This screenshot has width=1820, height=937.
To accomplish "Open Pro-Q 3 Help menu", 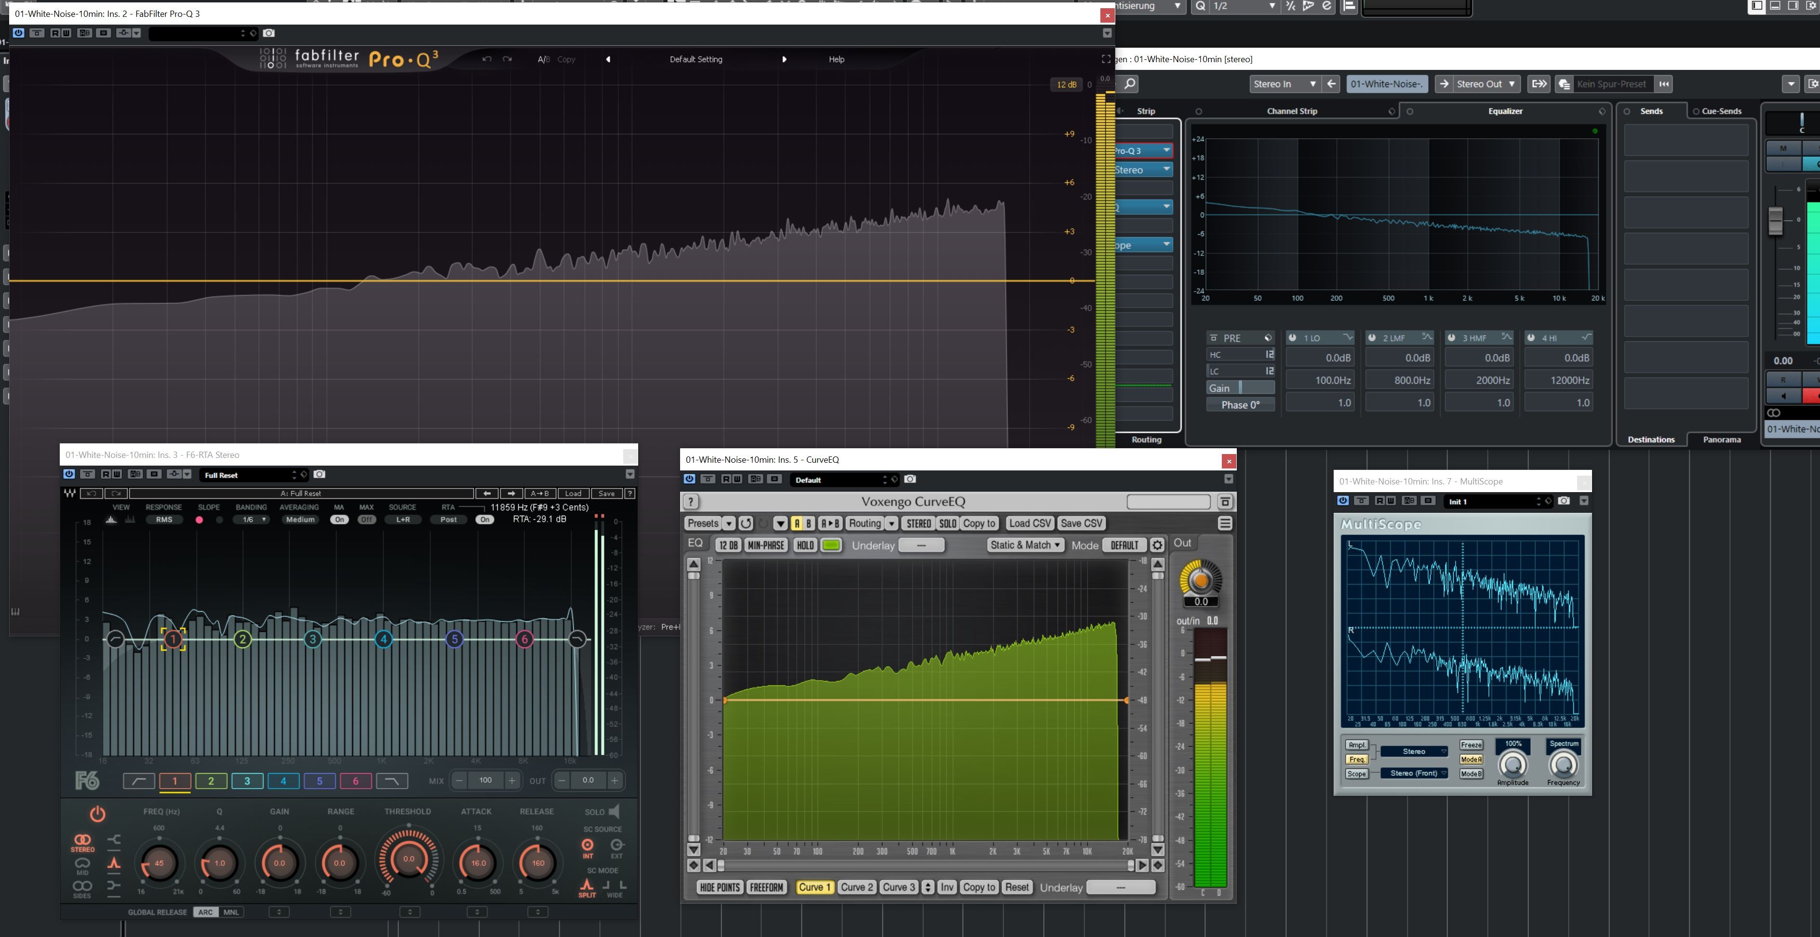I will click(837, 59).
